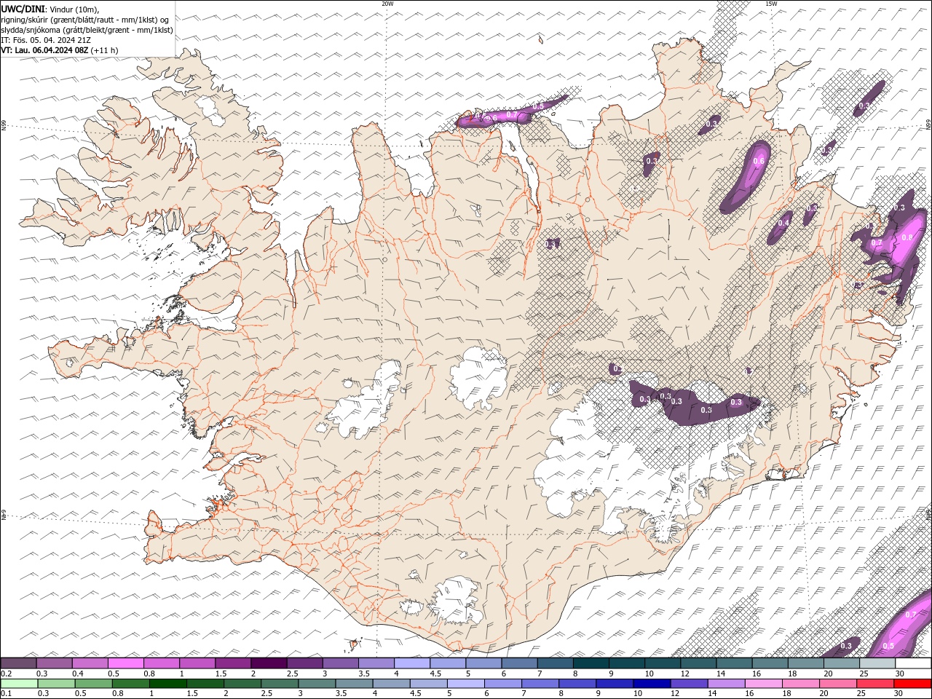The width and height of the screenshot is (932, 699).
Task: Click the 'slydda/snjókoma' legend description line
Action: [87, 30]
